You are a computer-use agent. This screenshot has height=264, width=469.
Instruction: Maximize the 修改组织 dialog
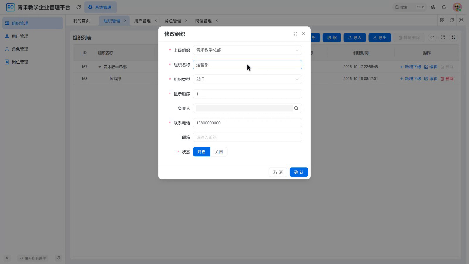(295, 34)
